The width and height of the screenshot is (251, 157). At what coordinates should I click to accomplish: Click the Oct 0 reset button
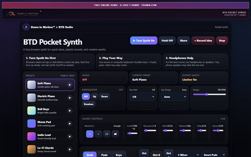pos(157,155)
